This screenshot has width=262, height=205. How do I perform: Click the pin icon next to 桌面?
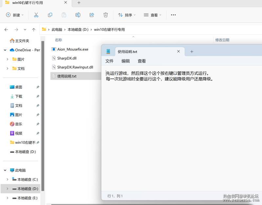tap(38, 87)
